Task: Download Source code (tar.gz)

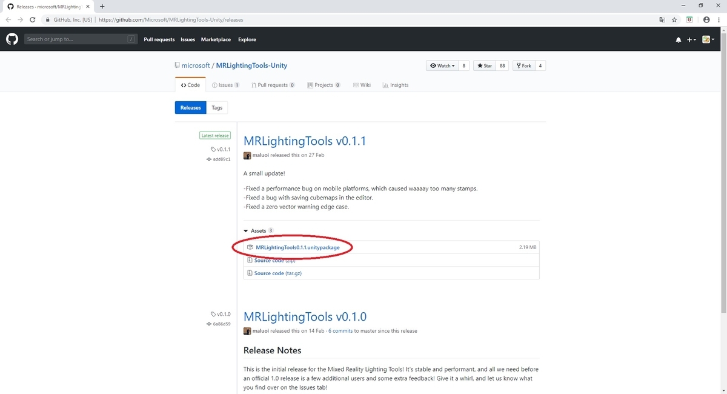Action: point(277,273)
